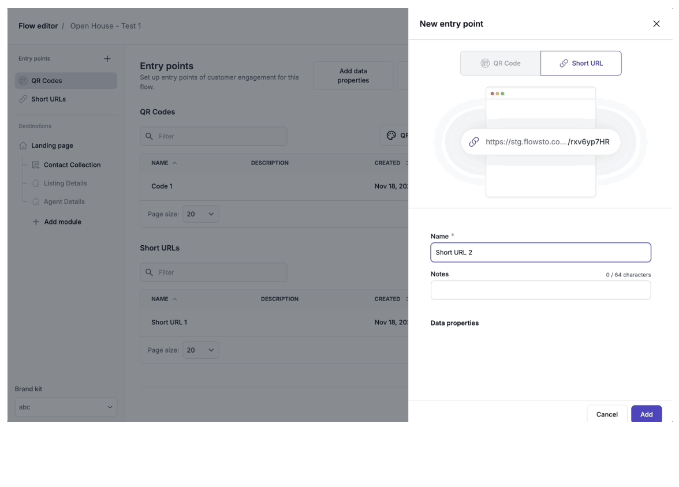Click the Notes input field
679x487 pixels.
click(x=540, y=290)
